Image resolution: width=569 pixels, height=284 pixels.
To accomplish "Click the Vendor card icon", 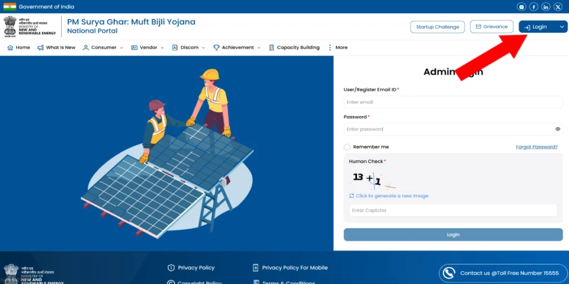I will [x=134, y=48].
